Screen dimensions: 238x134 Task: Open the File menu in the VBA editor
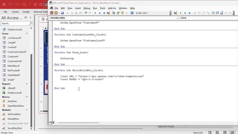[56, 8]
